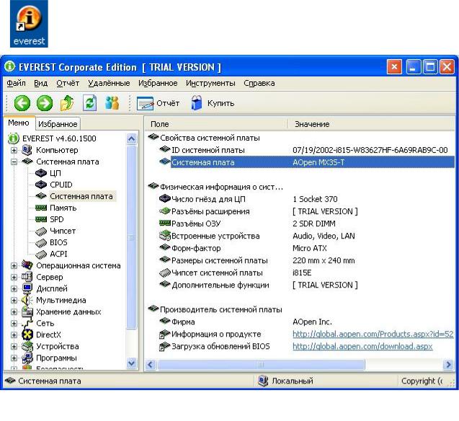Open the Информация о продукте aopen link
The image size is (459, 421).
pos(373,334)
